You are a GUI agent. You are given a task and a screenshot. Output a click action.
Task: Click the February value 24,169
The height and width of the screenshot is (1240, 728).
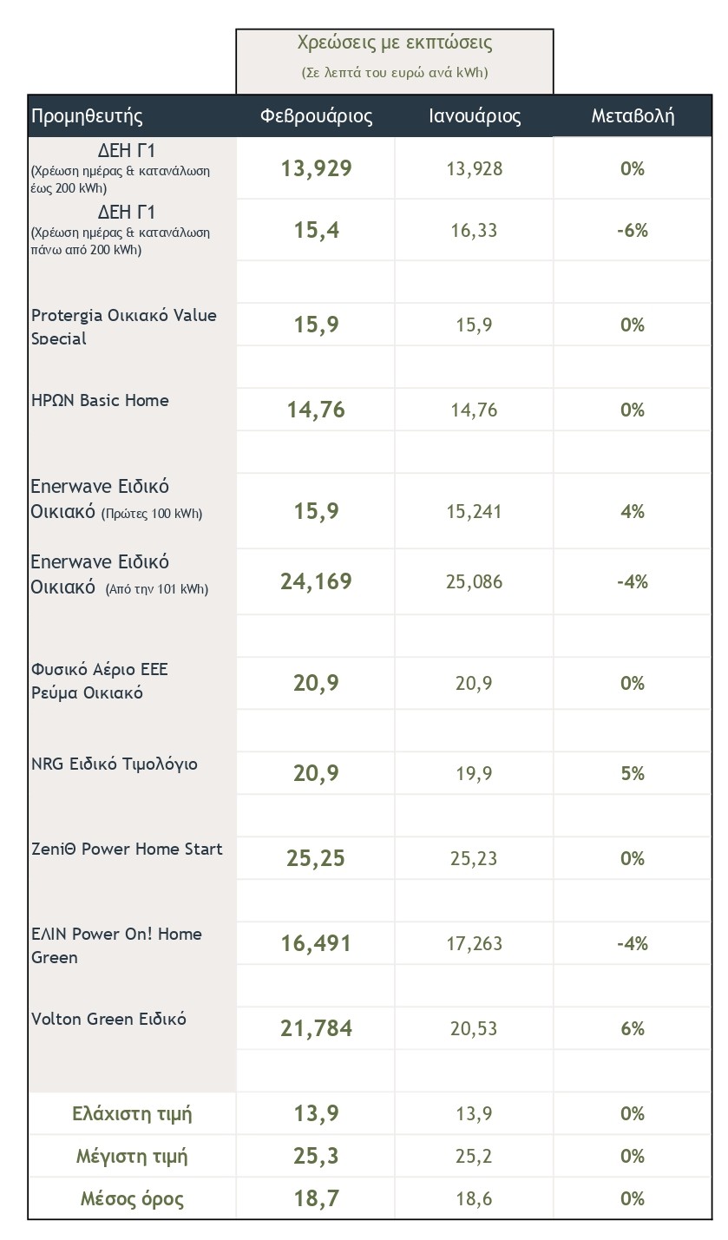click(x=316, y=581)
